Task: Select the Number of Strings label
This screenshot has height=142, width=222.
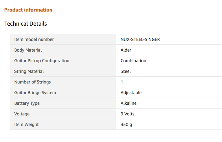Action: 33,82
